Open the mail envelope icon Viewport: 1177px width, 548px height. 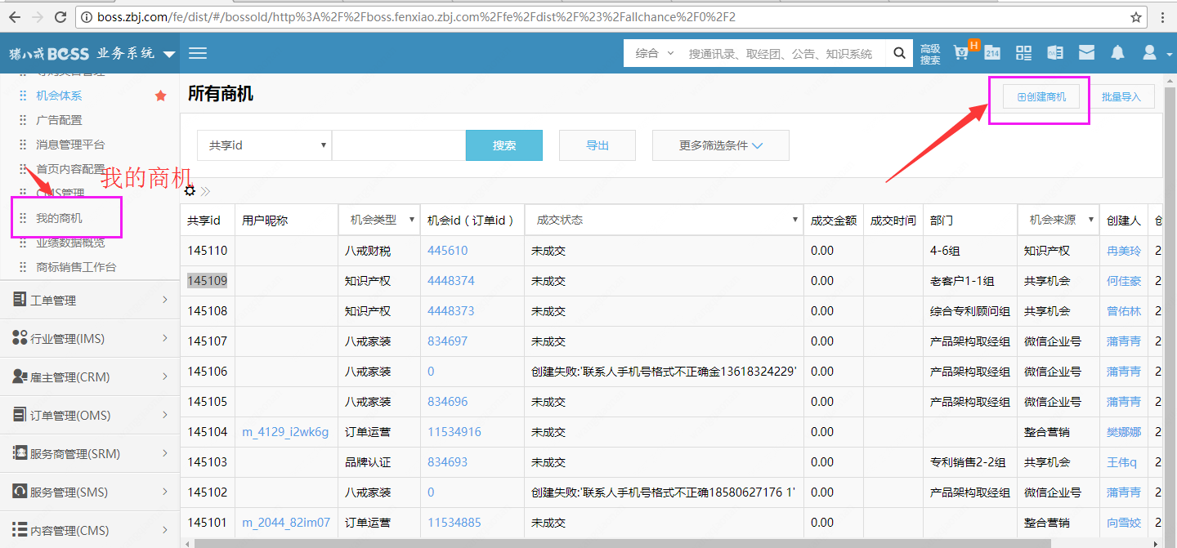pos(1086,52)
